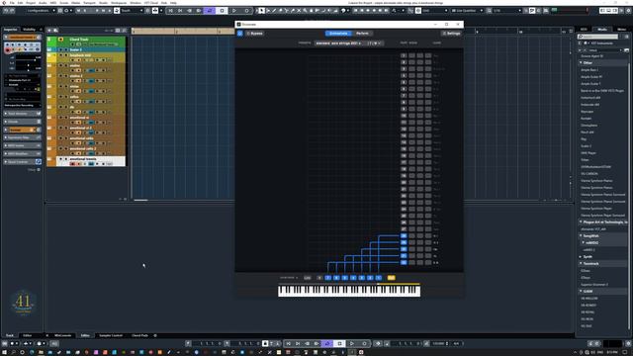Expand the Chords inspector section
This screenshot has height=356, width=633.
point(22,122)
